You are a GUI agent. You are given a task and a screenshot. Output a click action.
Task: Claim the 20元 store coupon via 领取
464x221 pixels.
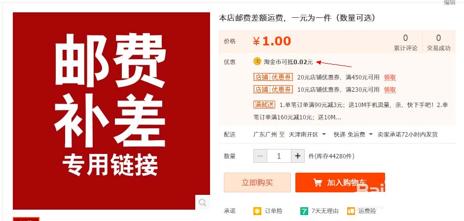click(390, 77)
